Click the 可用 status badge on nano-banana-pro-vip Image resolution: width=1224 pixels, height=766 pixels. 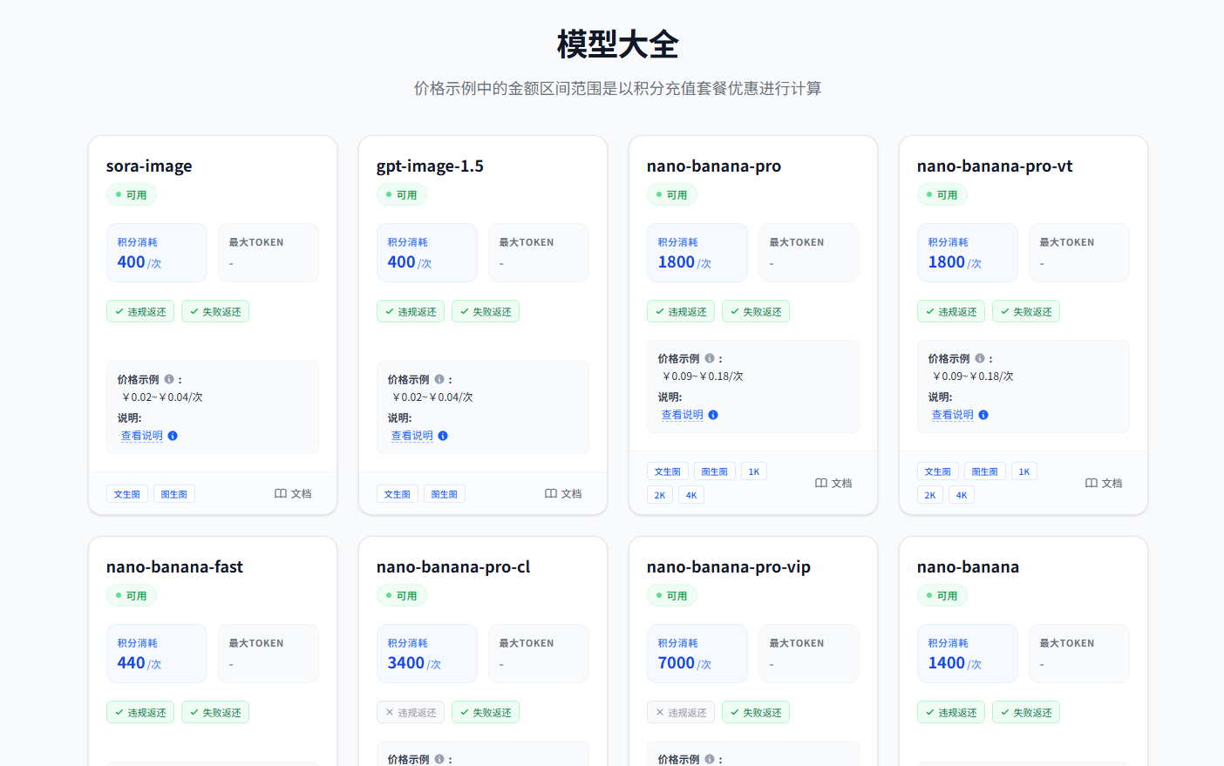(x=672, y=596)
